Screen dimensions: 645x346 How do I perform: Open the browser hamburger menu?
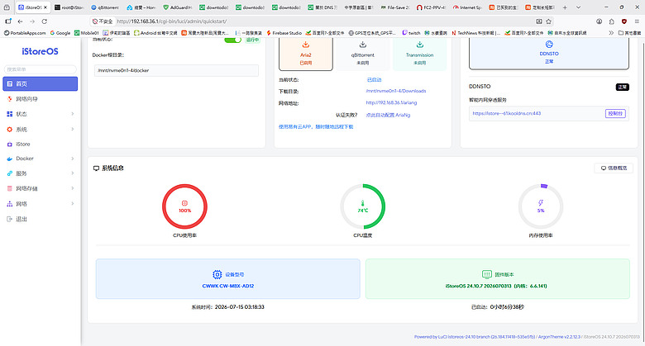coord(637,21)
